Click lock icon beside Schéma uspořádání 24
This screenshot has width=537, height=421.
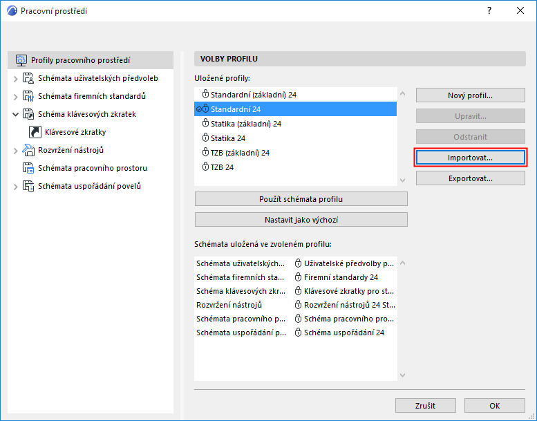tap(299, 333)
